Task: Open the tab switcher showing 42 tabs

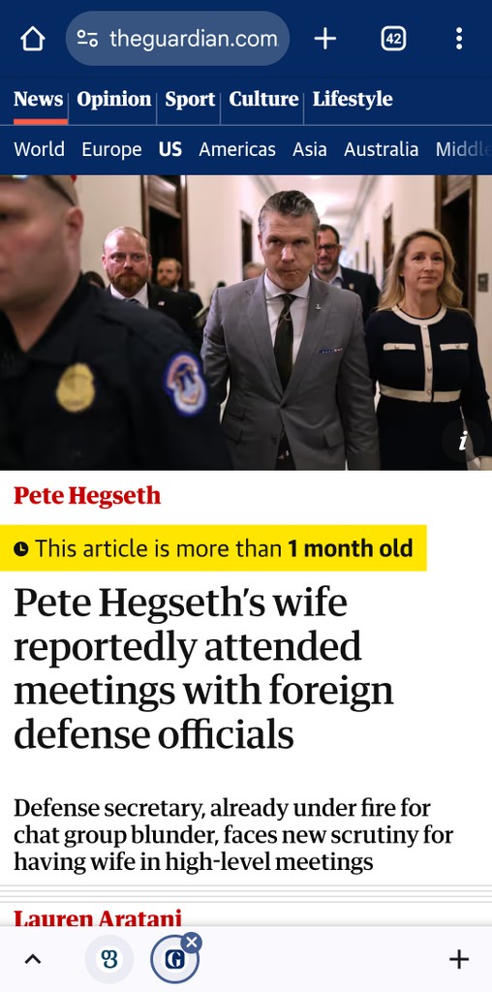Action: tap(393, 39)
